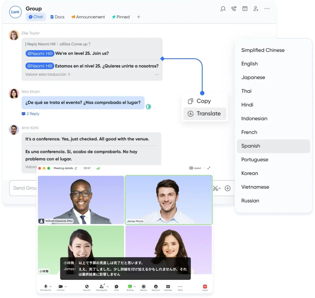Switch to the Docs tab
Screen dimensions: 315x298
tap(57, 17)
